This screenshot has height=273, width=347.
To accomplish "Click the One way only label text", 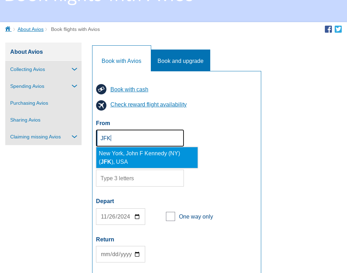I will tap(196, 216).
